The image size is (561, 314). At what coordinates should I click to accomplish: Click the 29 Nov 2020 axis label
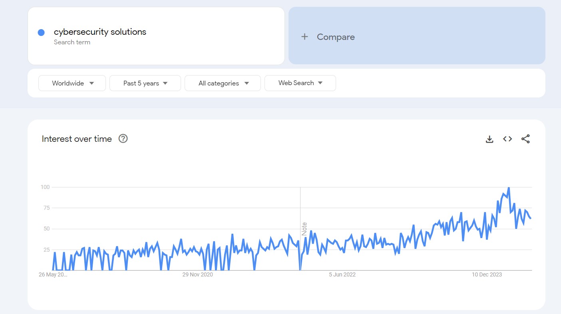click(197, 274)
